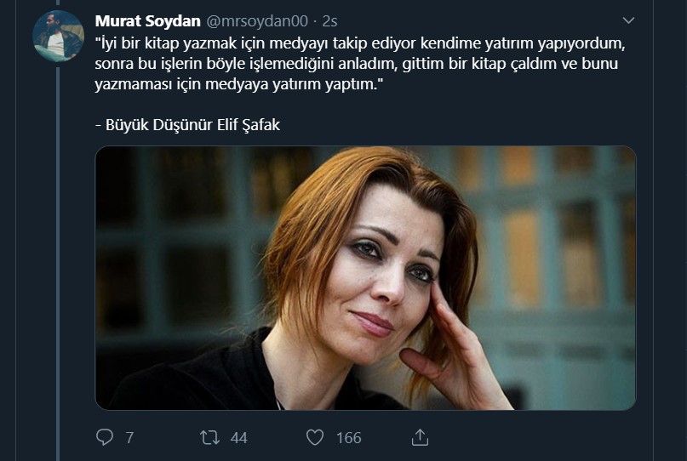This screenshot has height=461, width=687.
Task: Open the @mrsoydan00 handle link
Action: pyautogui.click(x=257, y=21)
